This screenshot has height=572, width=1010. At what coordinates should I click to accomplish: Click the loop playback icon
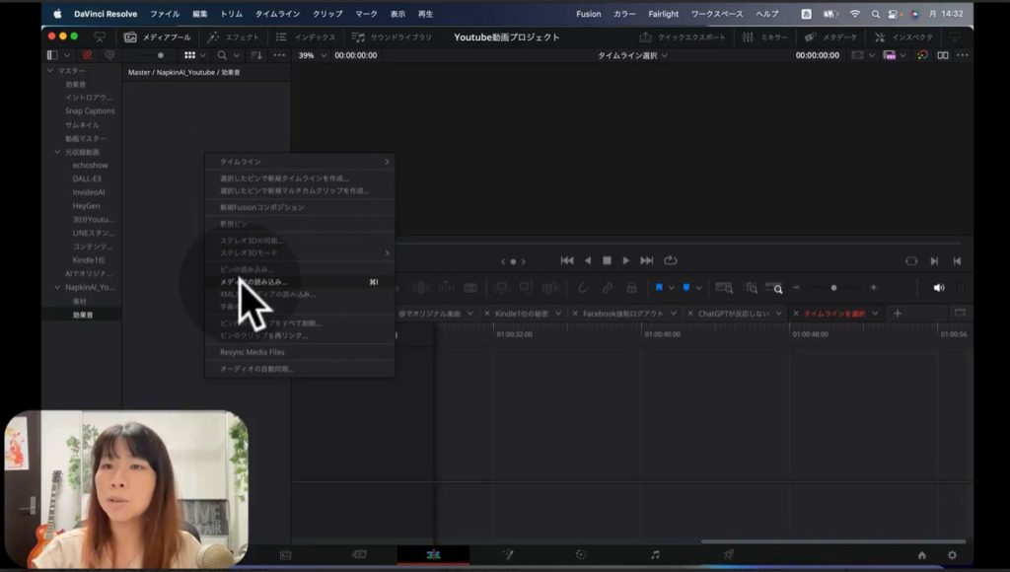671,260
